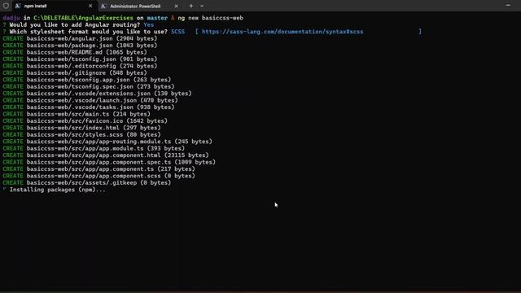Click the line basiccss-web/src/favicon.ico

[85, 121]
